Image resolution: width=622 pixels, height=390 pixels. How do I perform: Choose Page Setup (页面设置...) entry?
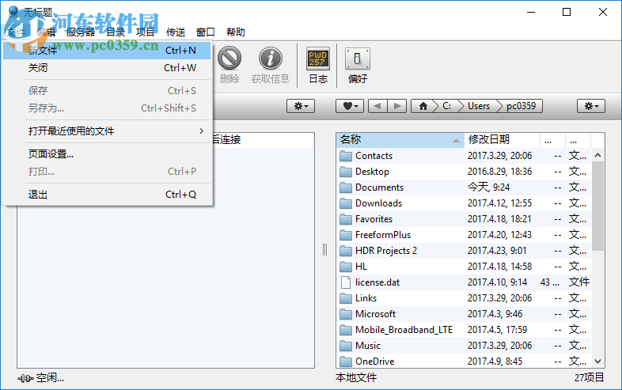click(107, 154)
